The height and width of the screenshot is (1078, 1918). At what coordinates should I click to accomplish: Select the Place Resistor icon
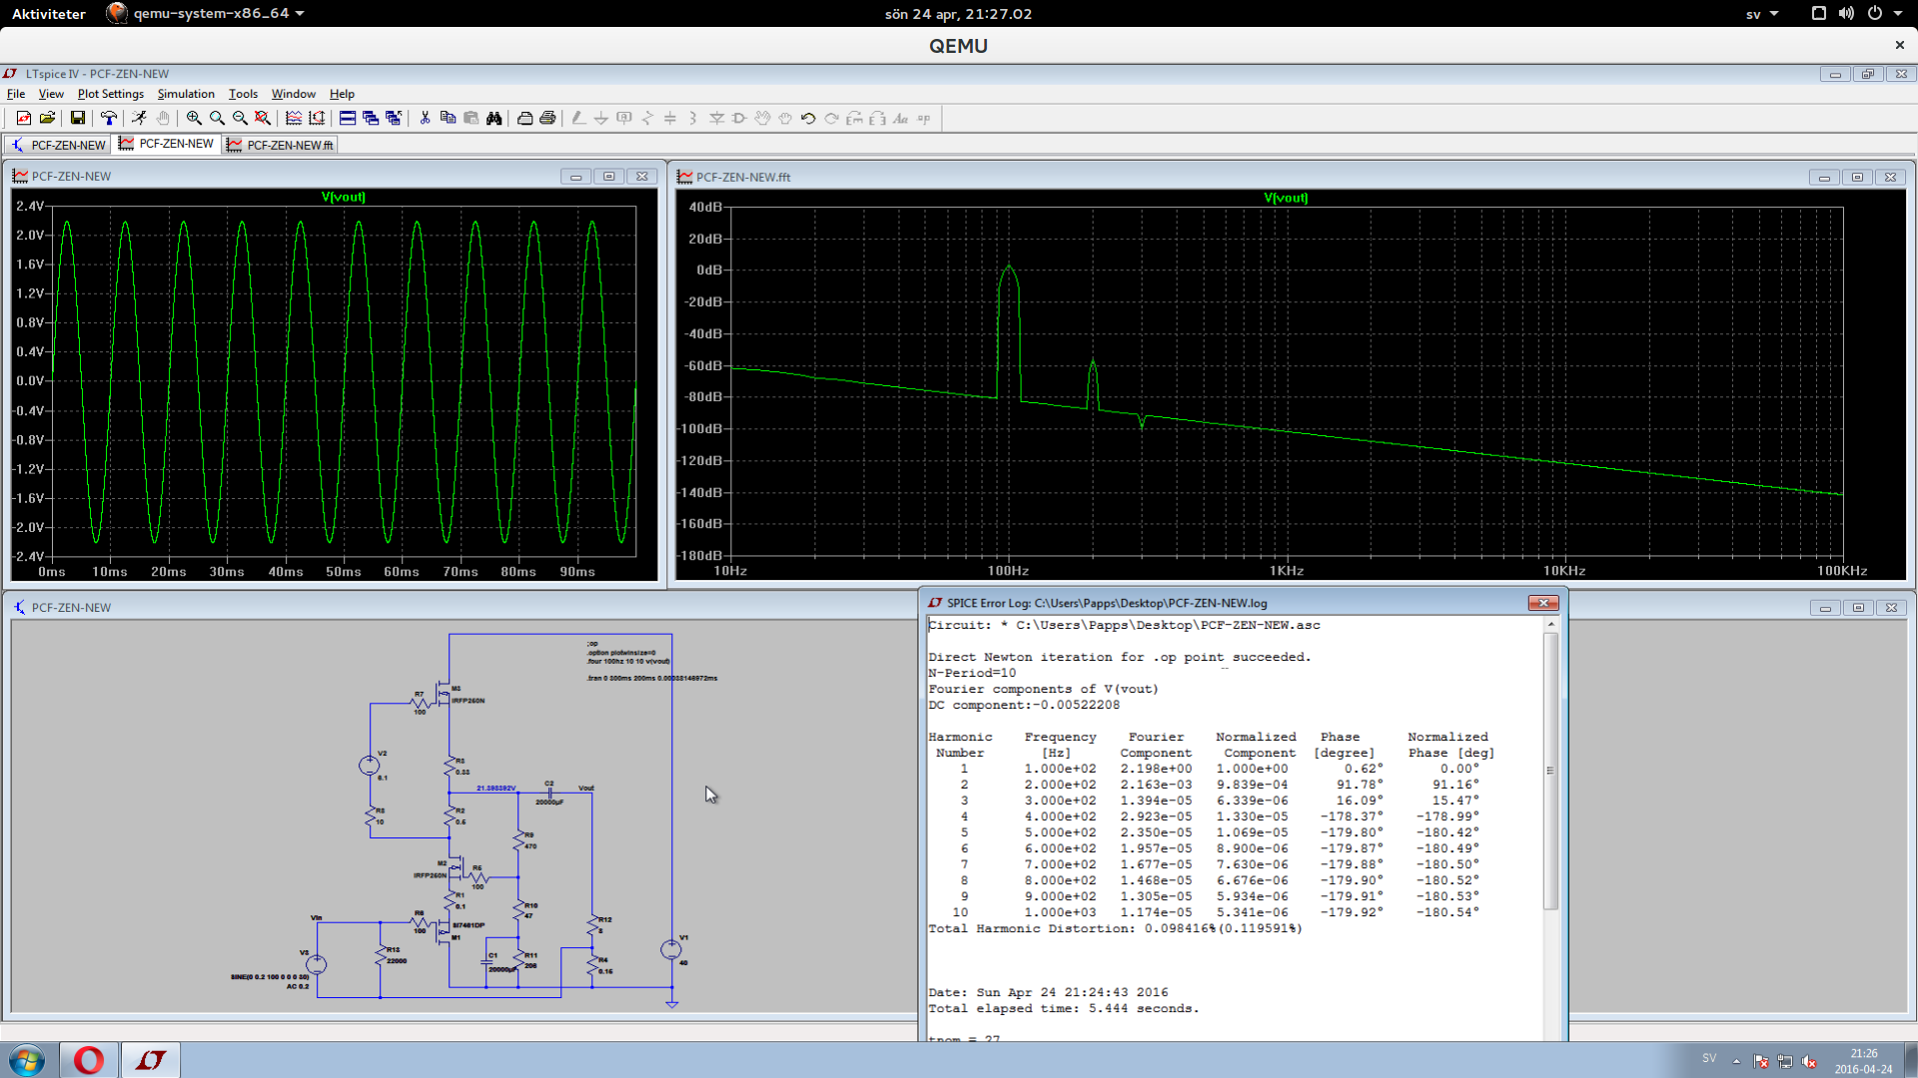click(x=647, y=118)
